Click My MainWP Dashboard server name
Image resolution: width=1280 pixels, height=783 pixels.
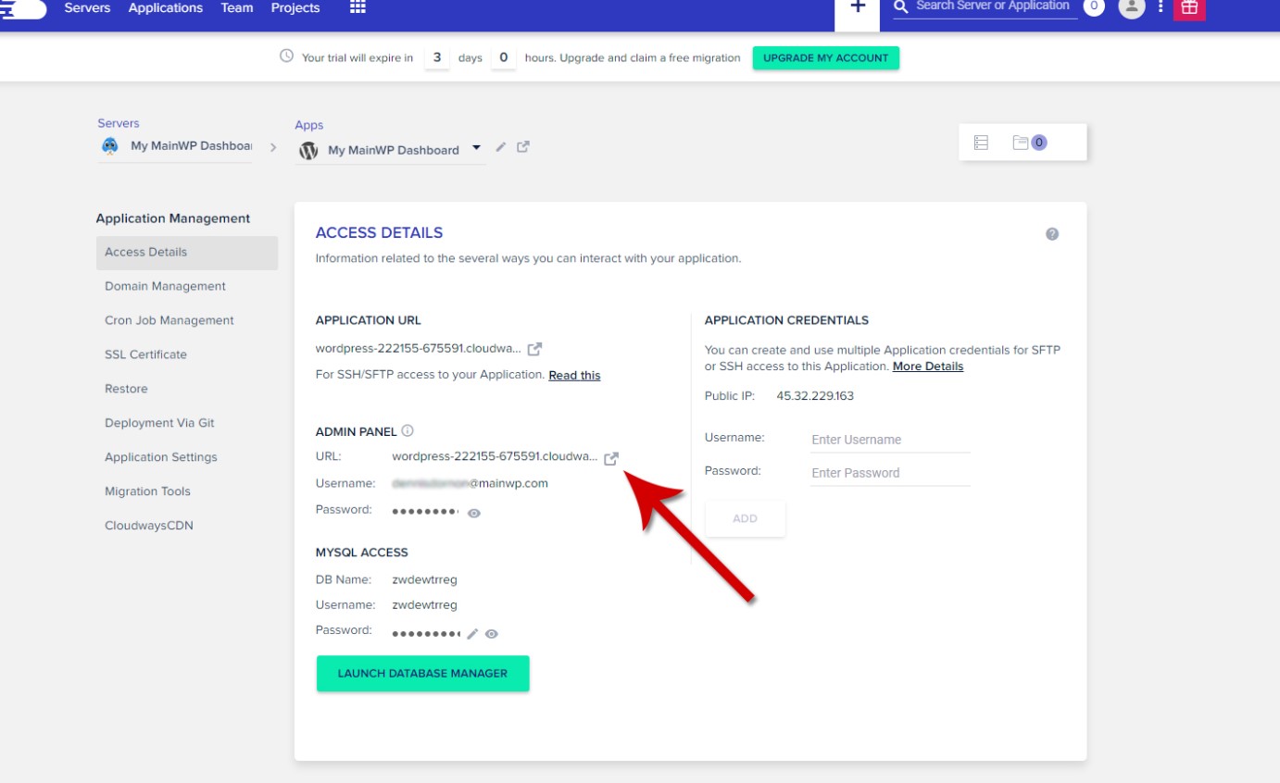click(191, 146)
